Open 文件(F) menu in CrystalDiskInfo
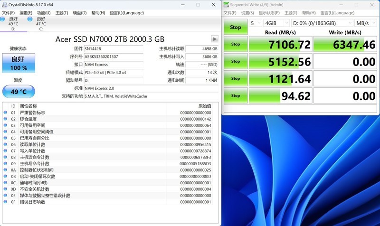The height and width of the screenshot is (226, 380). point(9,13)
